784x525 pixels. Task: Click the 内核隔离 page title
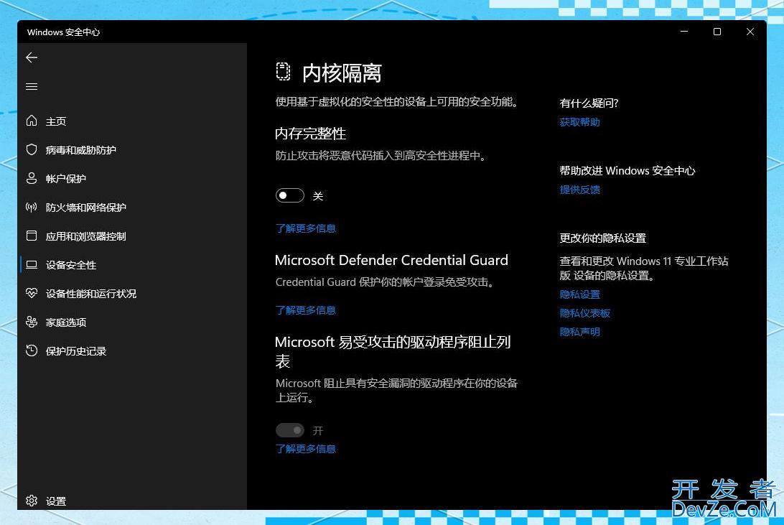coord(342,73)
